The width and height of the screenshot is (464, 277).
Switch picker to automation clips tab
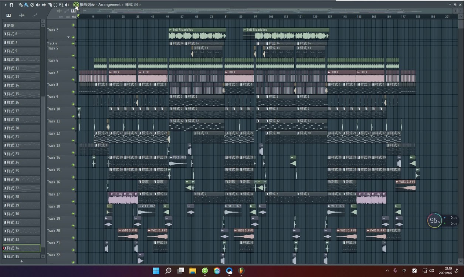point(35,15)
